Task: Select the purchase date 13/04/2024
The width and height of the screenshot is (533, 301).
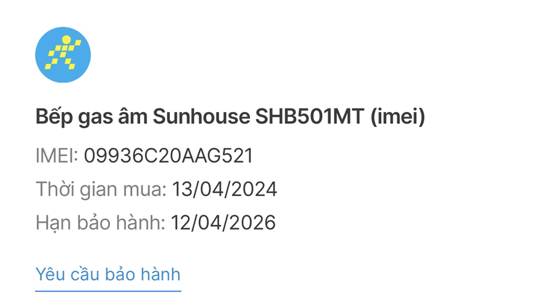Action: [x=224, y=190]
